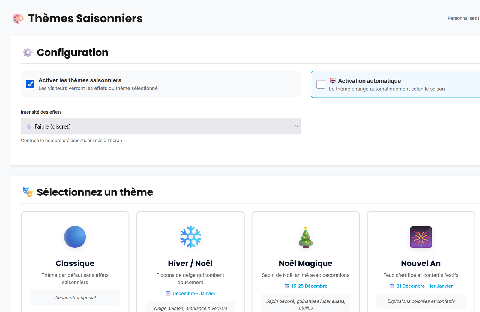Open the Intensité des effets dropdown
Screen dimensions: 480x312
[x=160, y=126]
